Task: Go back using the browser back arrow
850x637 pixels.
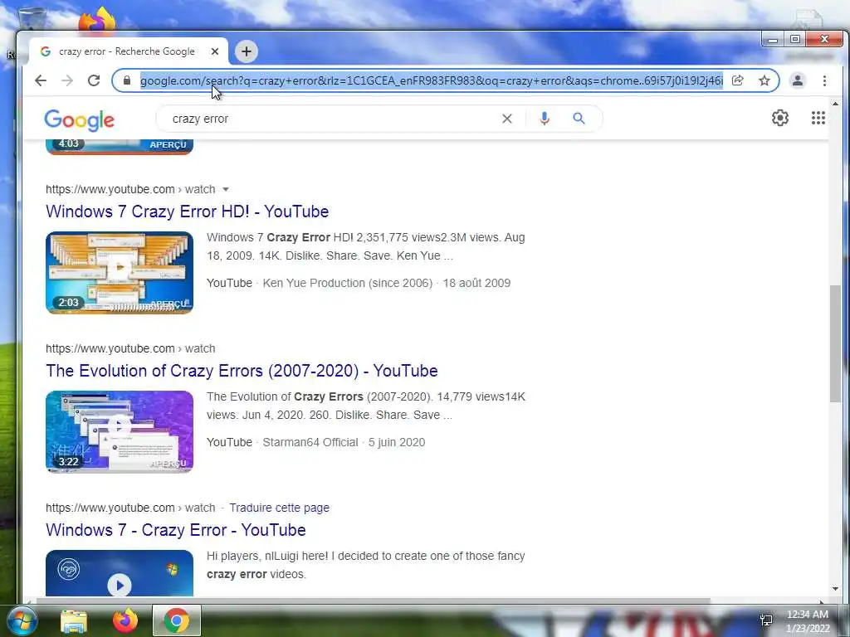Action: coord(41,80)
